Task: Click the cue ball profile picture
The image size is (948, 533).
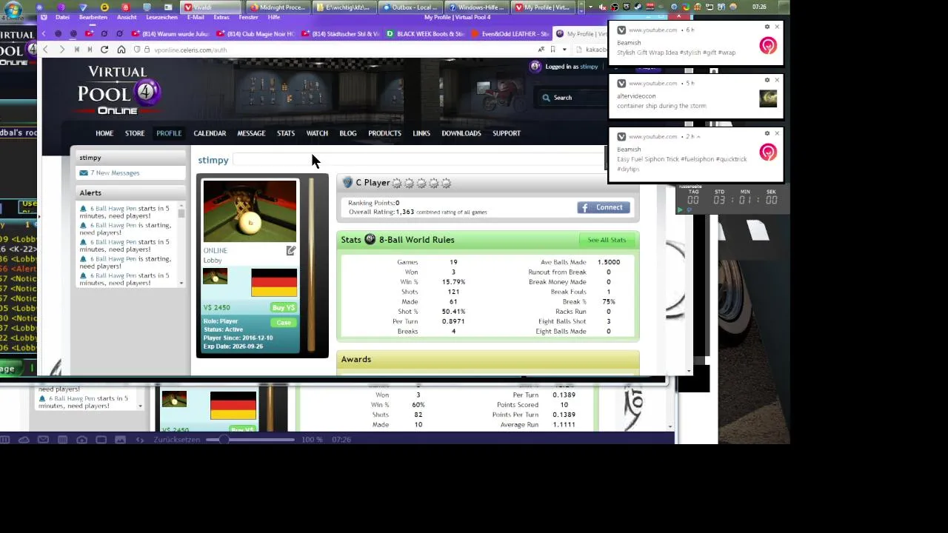Action: [250, 211]
